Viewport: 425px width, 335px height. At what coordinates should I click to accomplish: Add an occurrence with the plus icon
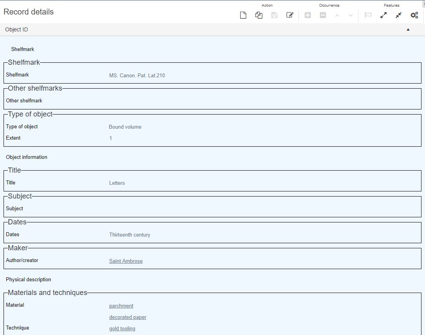coord(308,15)
